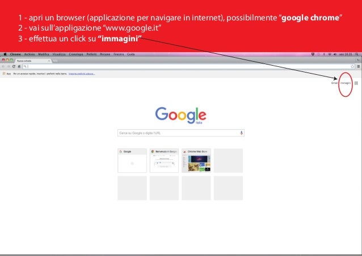The image size is (362, 256).
Task: Click the Wi-Fi status icon
Action: [x=330, y=54]
